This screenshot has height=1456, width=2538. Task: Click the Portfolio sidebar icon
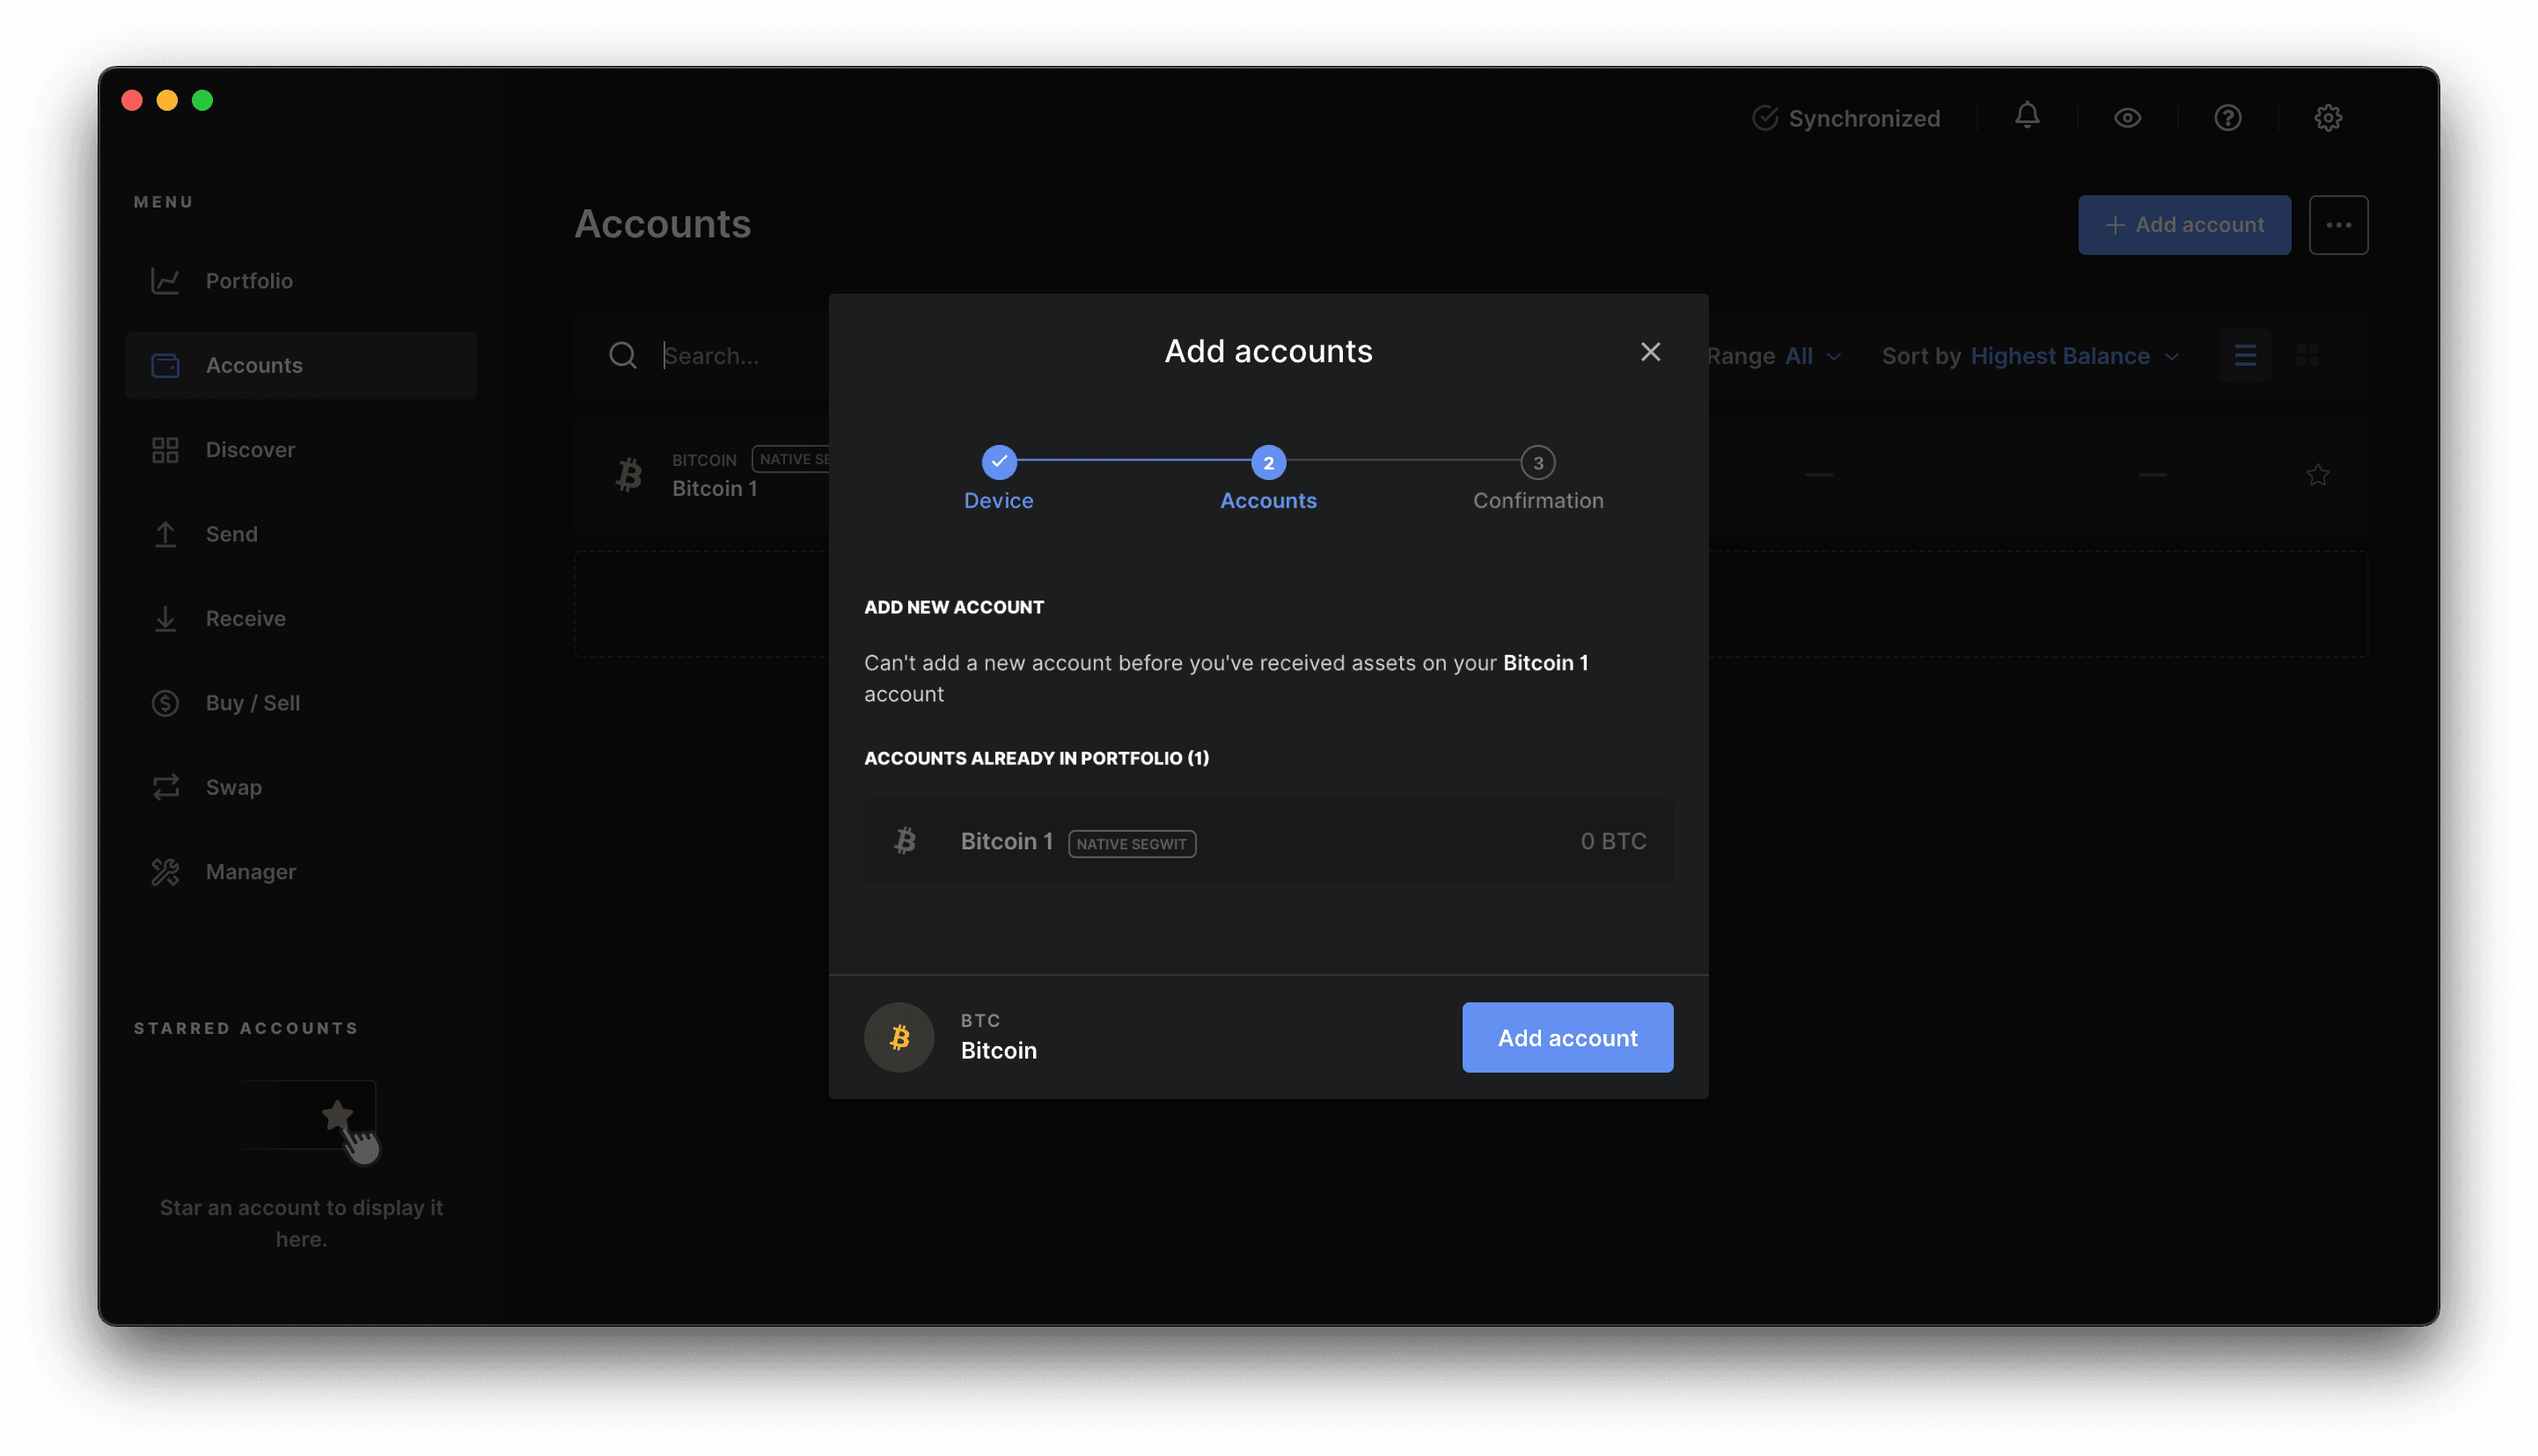click(165, 279)
